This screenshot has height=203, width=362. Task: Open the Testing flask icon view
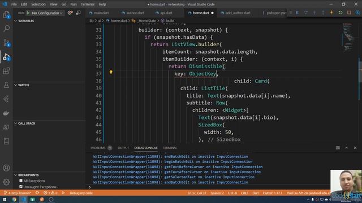[x=6, y=85]
